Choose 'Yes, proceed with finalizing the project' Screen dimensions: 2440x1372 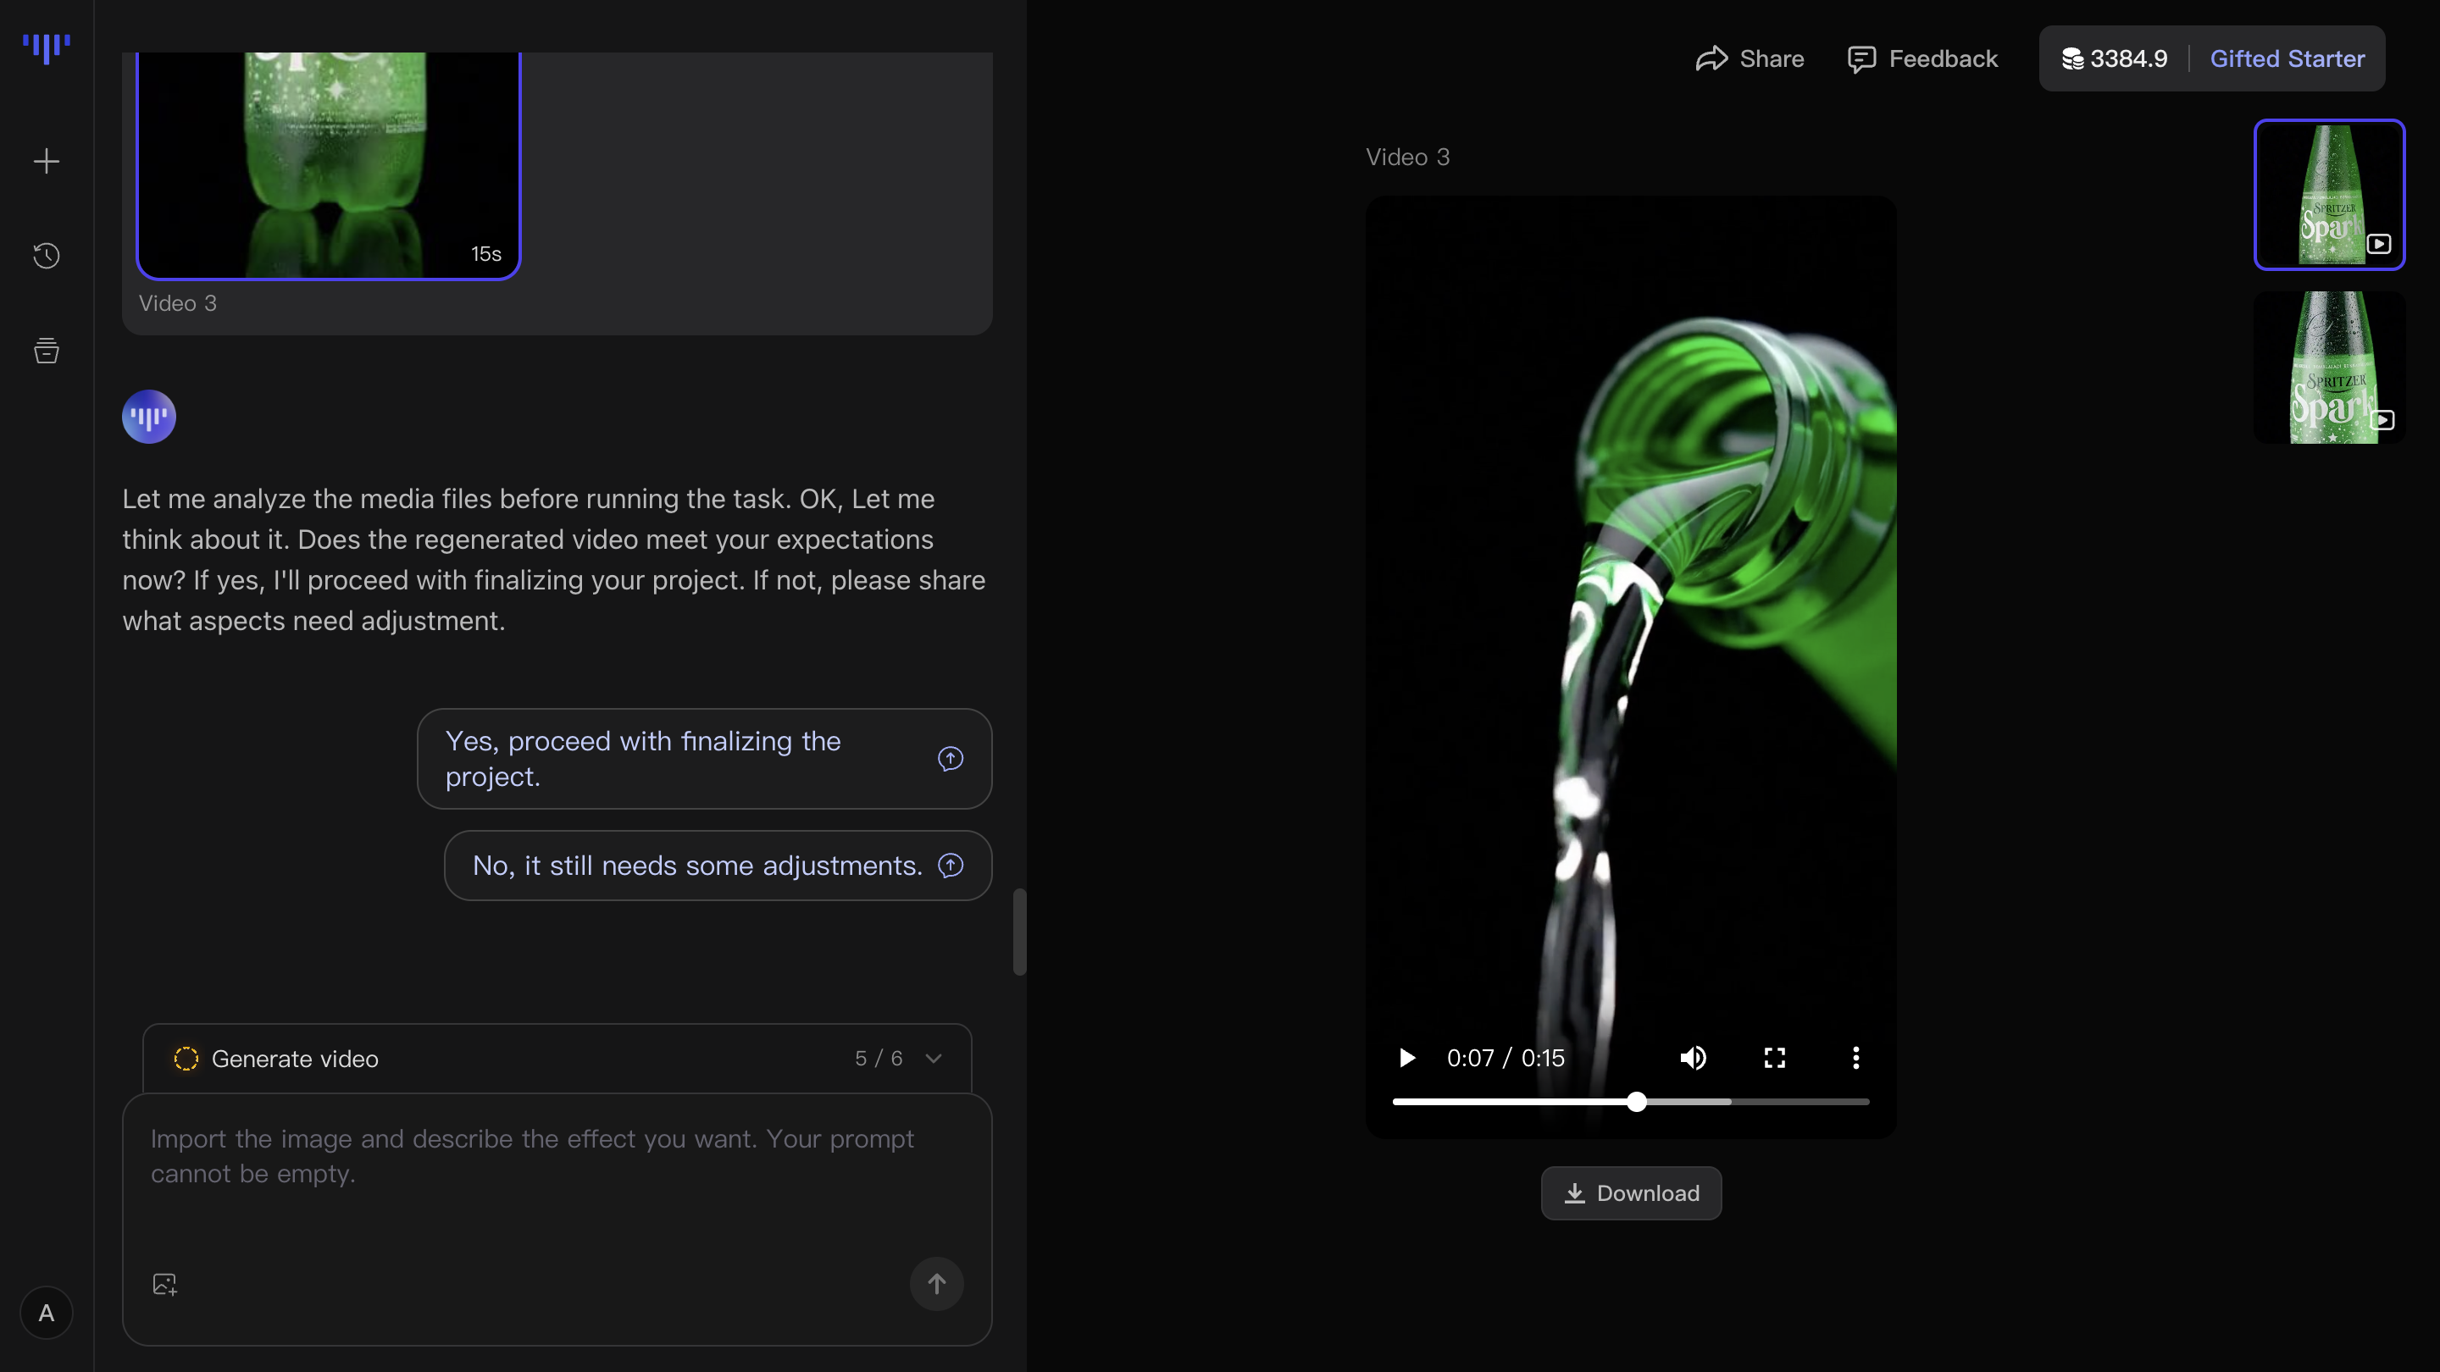pos(703,759)
